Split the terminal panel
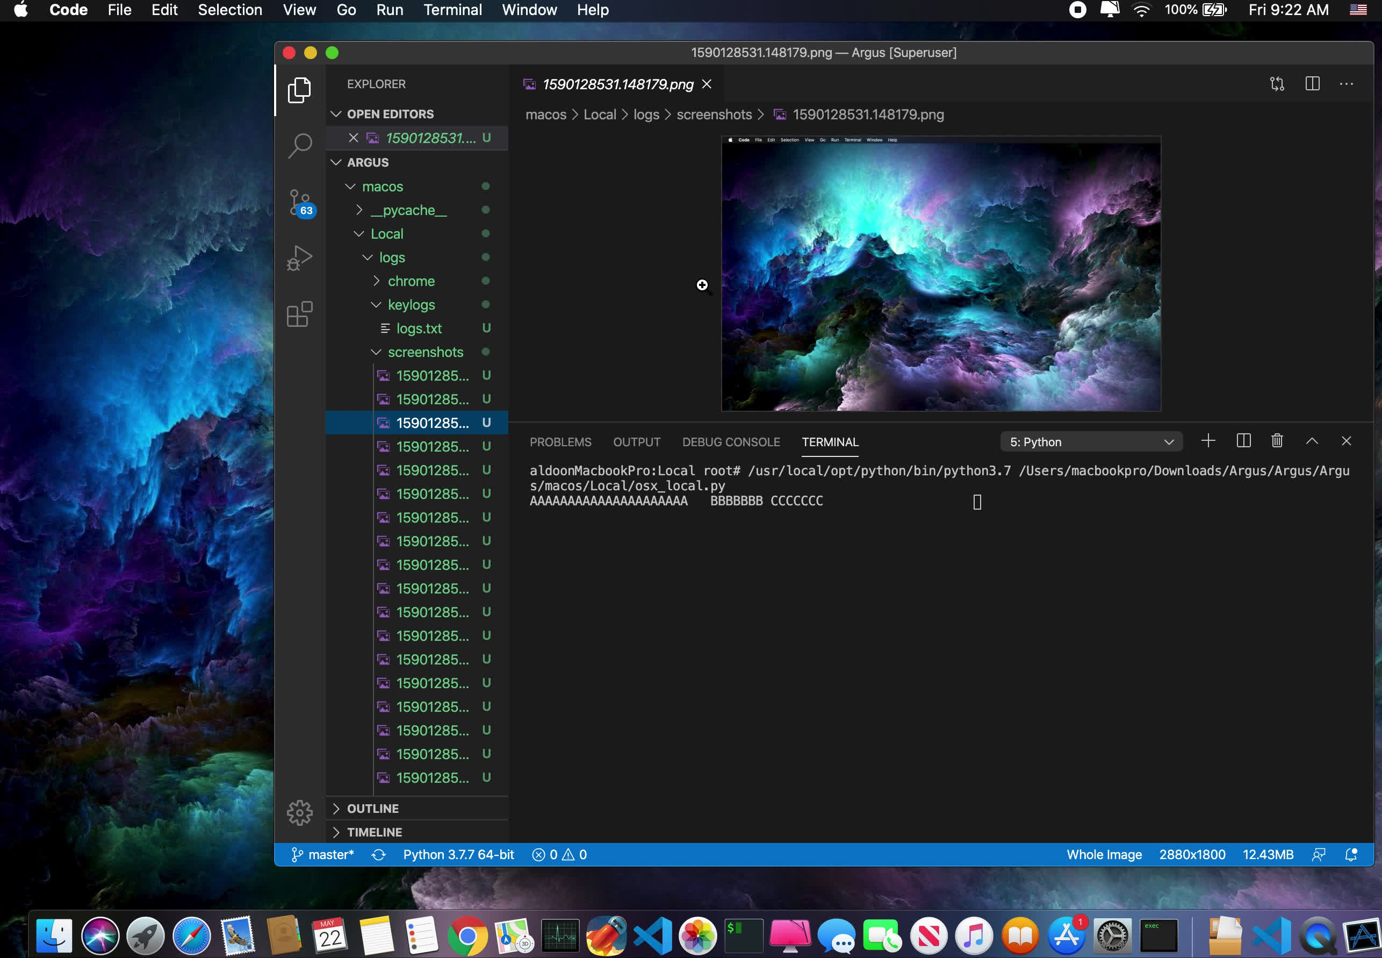Viewport: 1382px width, 958px height. pyautogui.click(x=1243, y=441)
